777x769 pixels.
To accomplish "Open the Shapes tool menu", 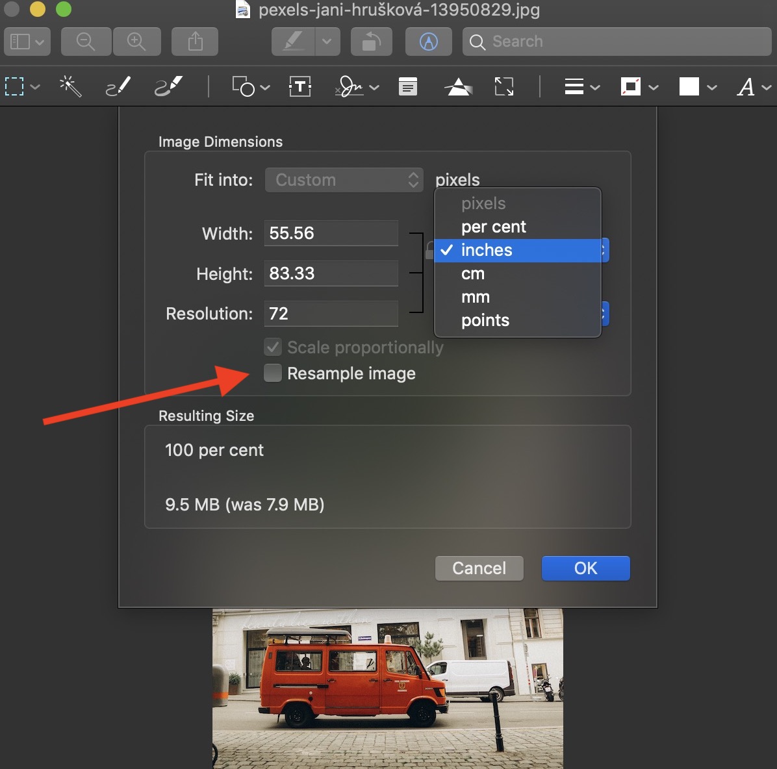I will coord(251,87).
